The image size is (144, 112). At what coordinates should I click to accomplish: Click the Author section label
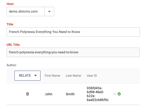(12, 65)
